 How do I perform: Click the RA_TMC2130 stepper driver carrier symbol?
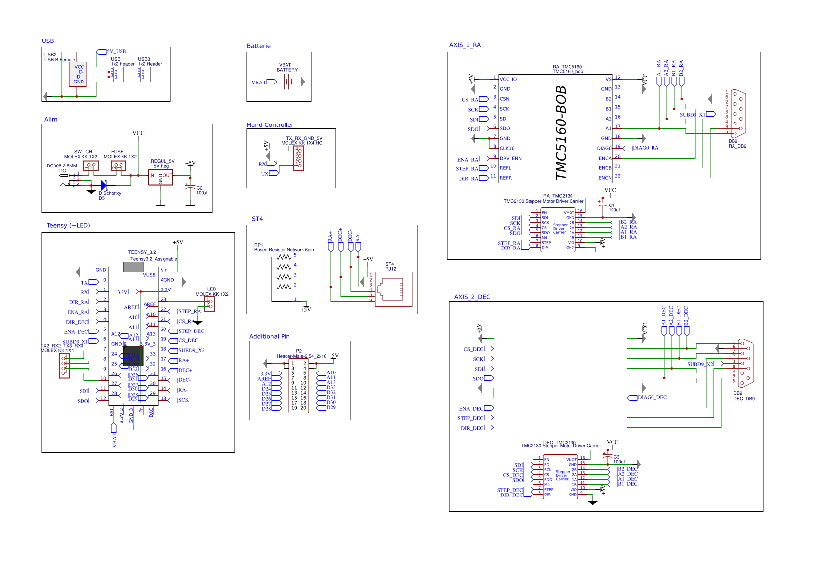click(559, 230)
